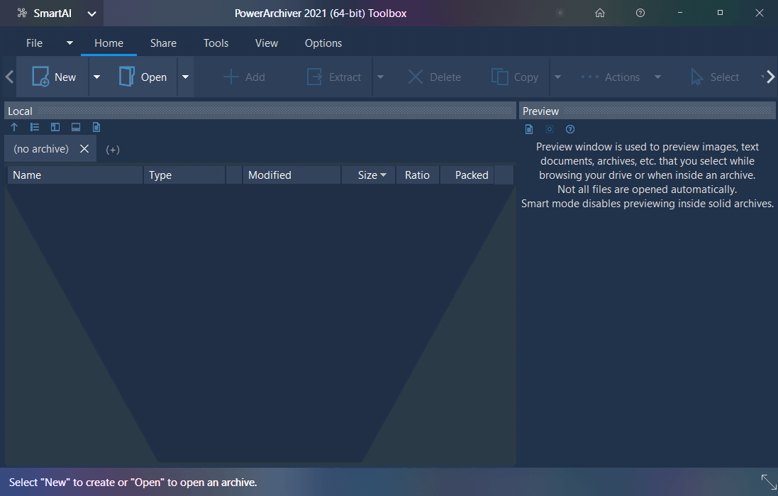Switch to the Home tab
This screenshot has height=496, width=778.
pos(109,43)
